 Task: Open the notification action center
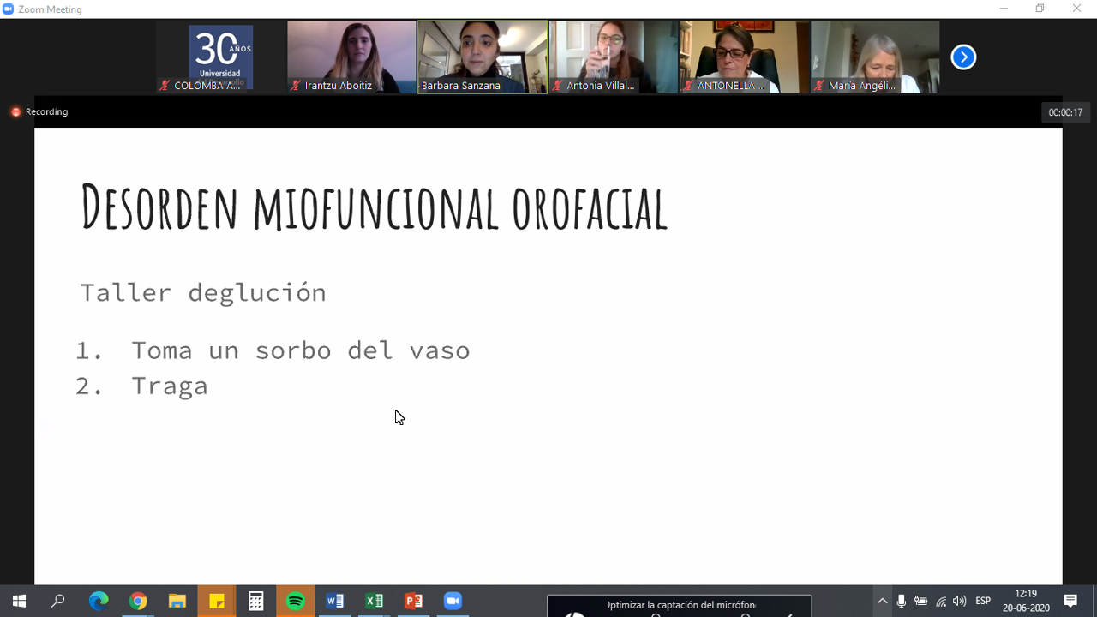[x=1070, y=601]
